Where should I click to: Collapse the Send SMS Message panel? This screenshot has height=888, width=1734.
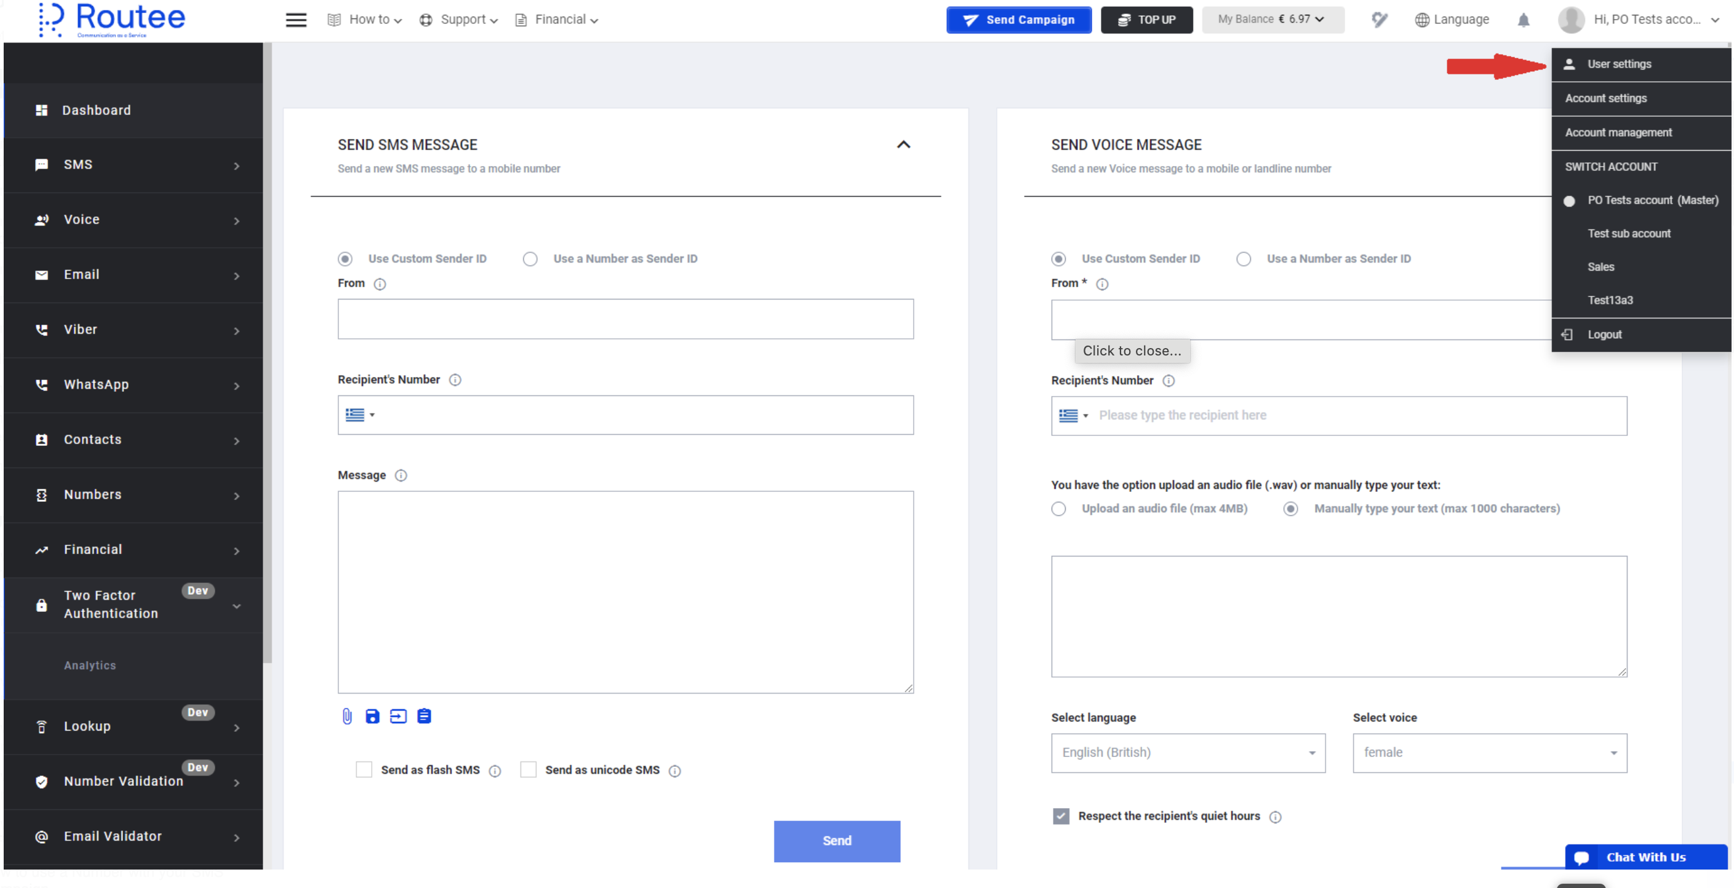pos(903,145)
